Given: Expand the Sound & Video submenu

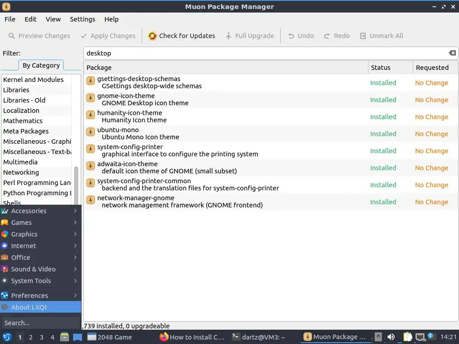Looking at the screenshot, I should pyautogui.click(x=41, y=269).
